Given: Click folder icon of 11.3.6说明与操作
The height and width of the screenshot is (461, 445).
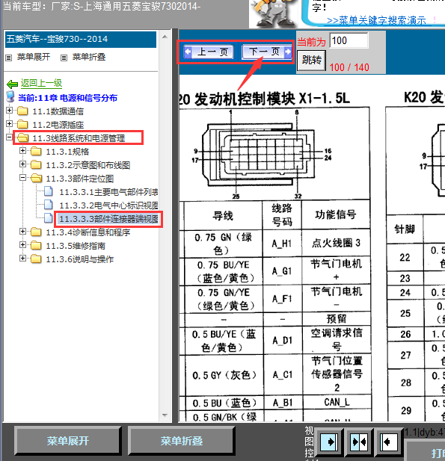Looking at the screenshot, I should coord(36,259).
